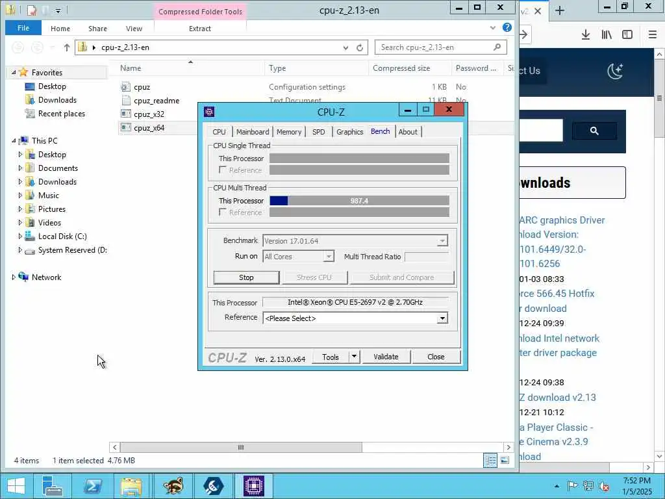Open the address bar history dropdown
Viewport: 665px width, 499px height.
tap(345, 47)
